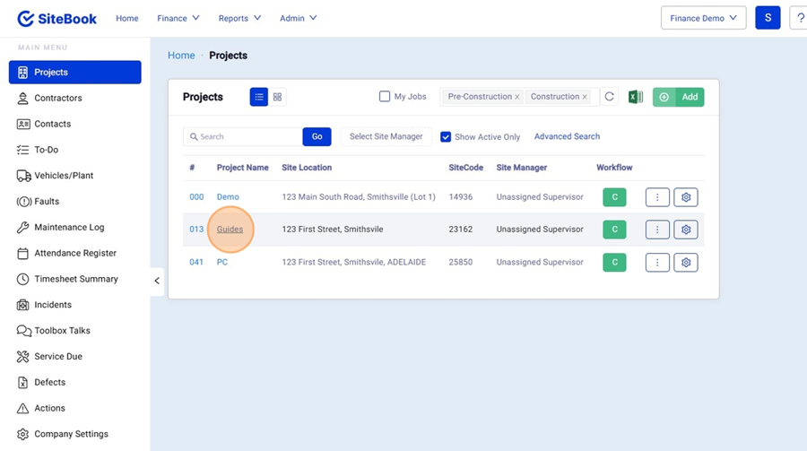
Task: Open Contractors in the sidebar
Action: tap(58, 98)
